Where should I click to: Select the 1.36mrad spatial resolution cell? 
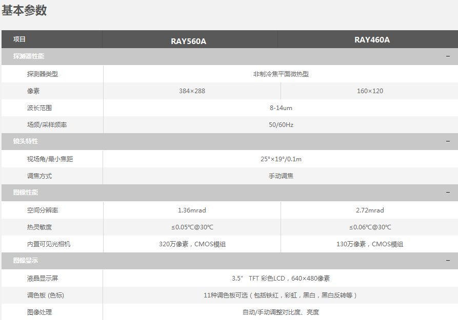coord(192,210)
